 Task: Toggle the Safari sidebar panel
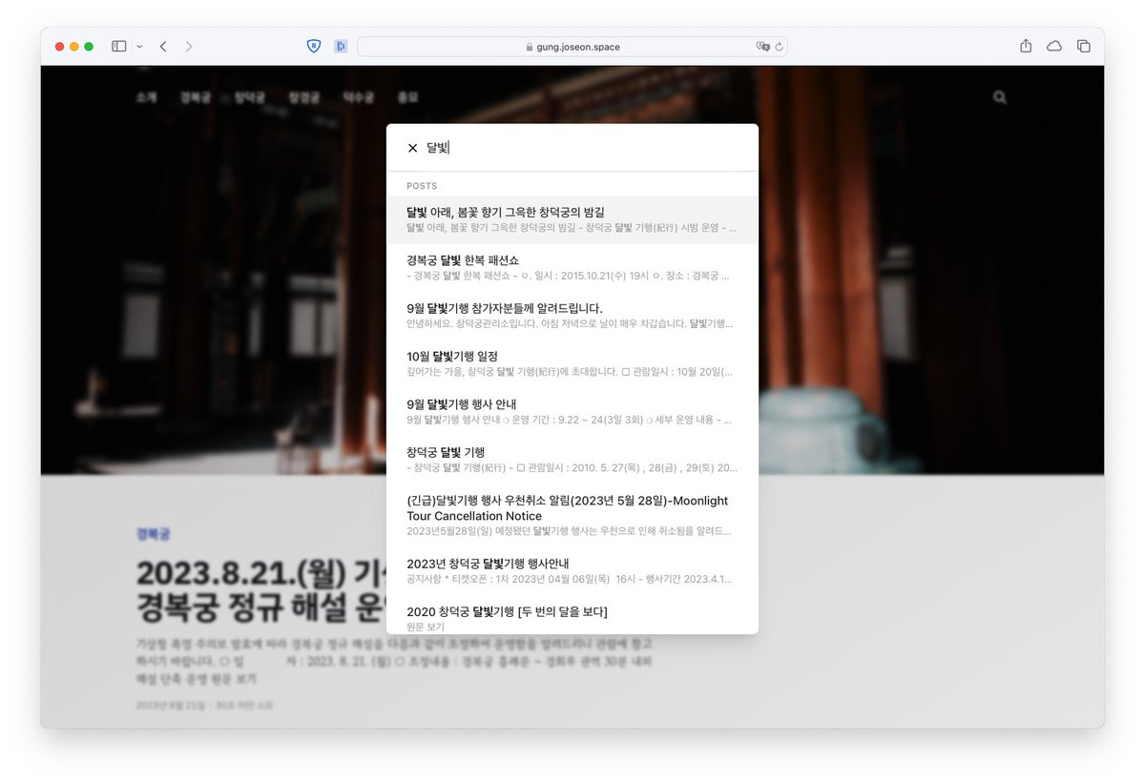coord(118,45)
